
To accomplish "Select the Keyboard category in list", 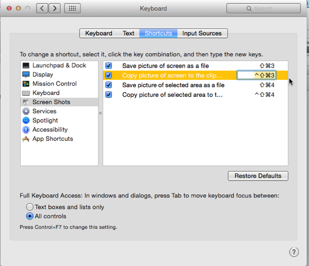I will pos(59,93).
